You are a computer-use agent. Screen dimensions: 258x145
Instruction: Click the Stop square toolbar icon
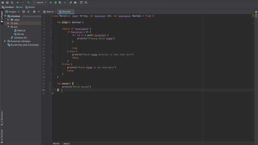point(65,2)
